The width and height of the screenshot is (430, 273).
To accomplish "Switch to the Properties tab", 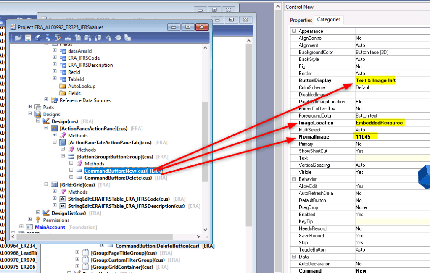I will coord(301,20).
